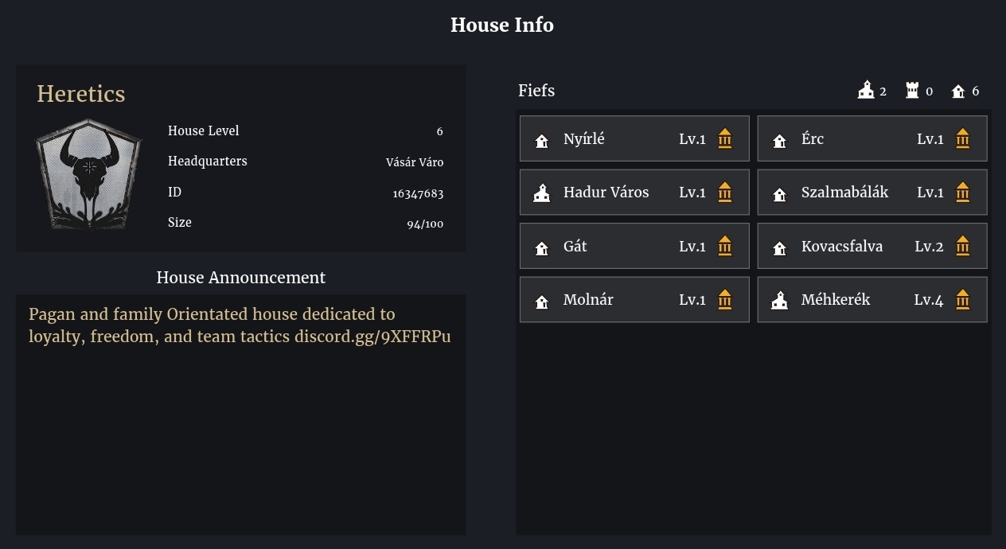Screen dimensions: 1006x549
Task: Click the gold building icon on Érc
Action: click(x=962, y=138)
